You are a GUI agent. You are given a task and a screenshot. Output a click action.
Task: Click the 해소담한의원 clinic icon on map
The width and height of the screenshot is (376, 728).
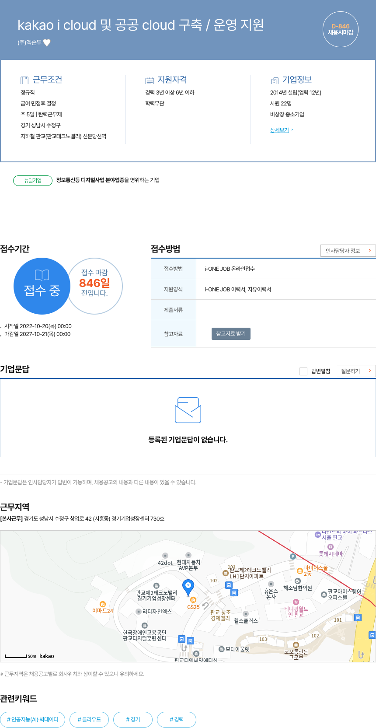pos(298,581)
